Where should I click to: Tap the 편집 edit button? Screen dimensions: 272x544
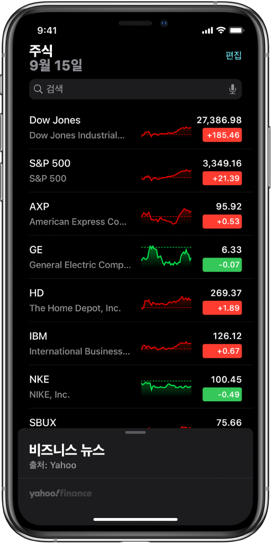[233, 55]
